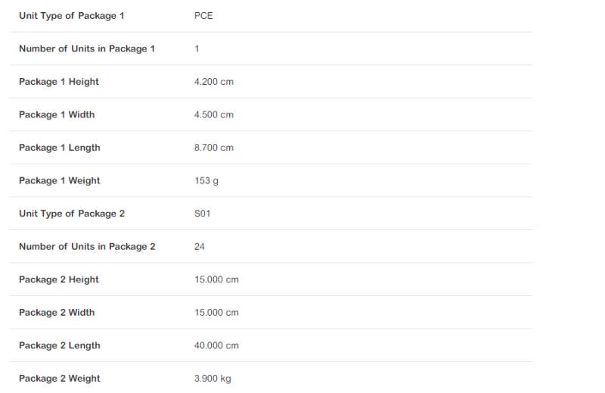Click the 'Package 1 Width' label
The image size is (605, 393).
(x=57, y=115)
